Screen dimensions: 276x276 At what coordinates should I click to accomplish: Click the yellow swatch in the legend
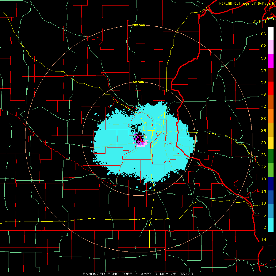pos(271,143)
